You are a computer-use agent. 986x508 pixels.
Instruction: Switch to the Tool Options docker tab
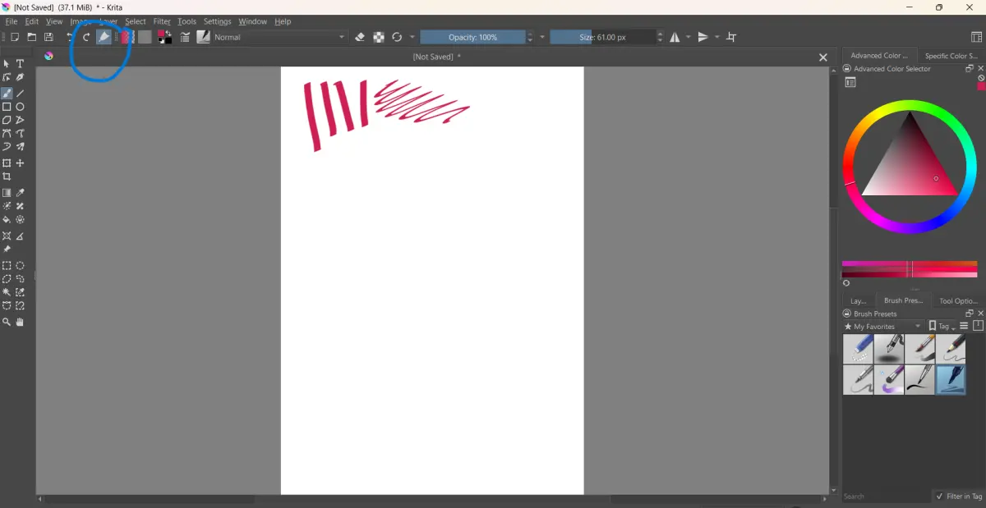point(958,301)
